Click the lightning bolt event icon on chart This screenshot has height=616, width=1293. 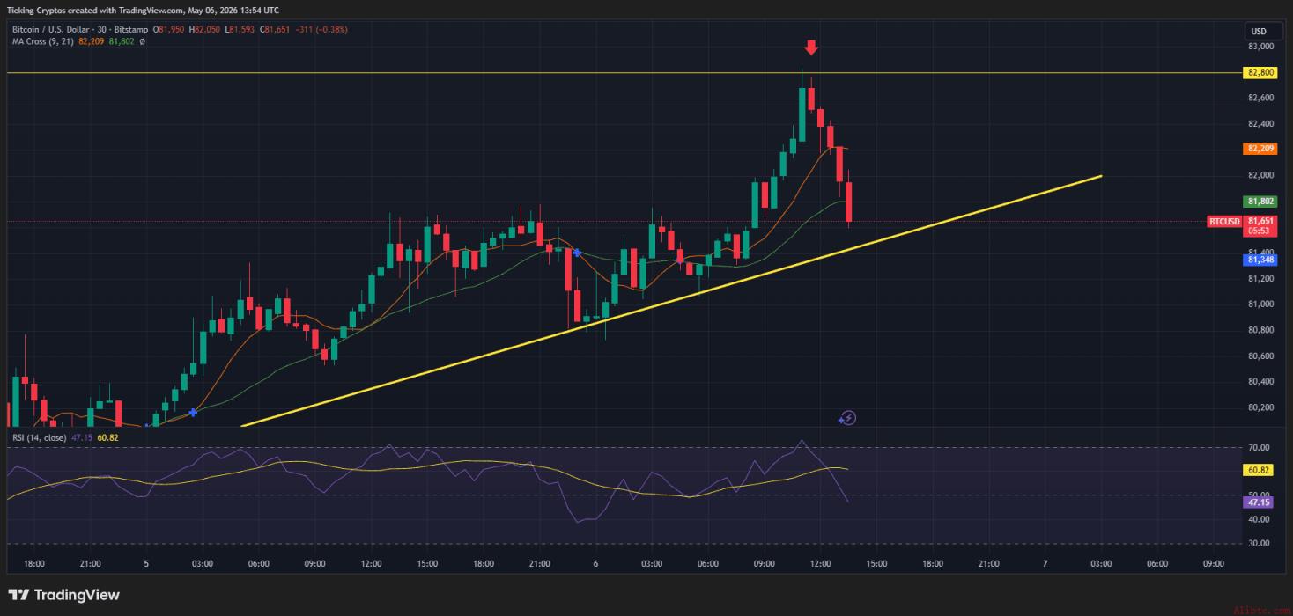pyautogui.click(x=847, y=418)
